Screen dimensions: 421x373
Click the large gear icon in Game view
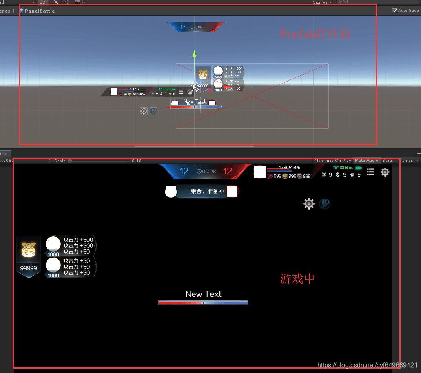tap(309, 204)
